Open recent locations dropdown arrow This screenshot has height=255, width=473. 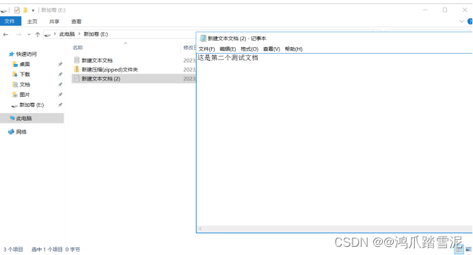pos(29,35)
